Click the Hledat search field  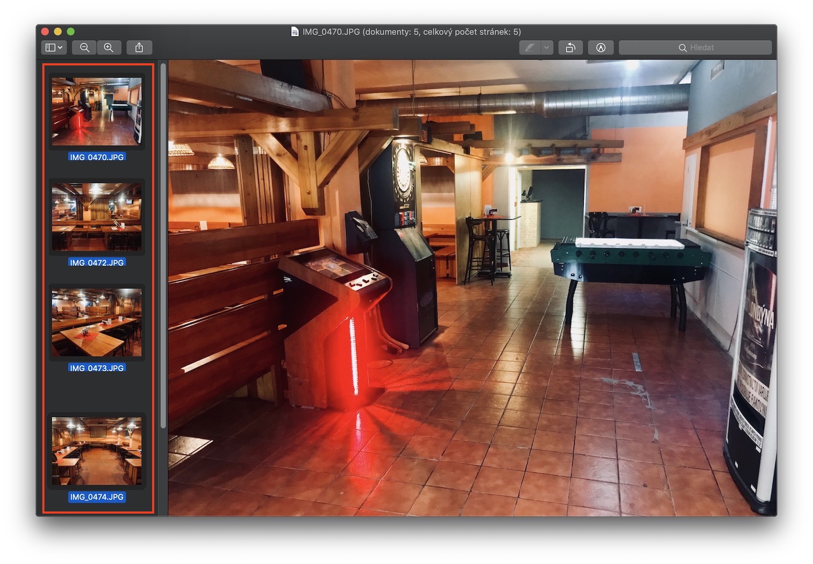tap(695, 48)
